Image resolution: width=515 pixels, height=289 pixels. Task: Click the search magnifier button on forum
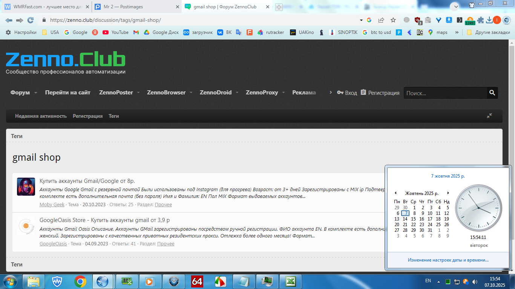pos(492,93)
